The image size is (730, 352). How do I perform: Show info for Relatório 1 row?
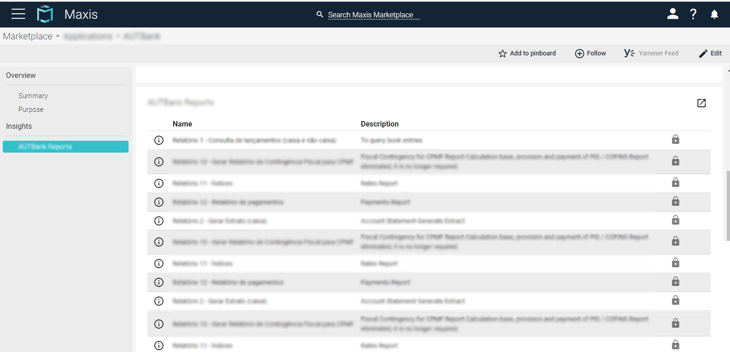[x=159, y=140]
